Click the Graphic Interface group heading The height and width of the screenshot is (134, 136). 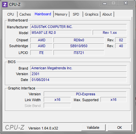(22, 88)
